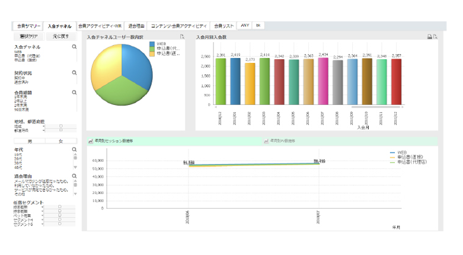Print the 入会月別入会数 bar chart
This screenshot has width=463, height=255.
tap(430, 37)
